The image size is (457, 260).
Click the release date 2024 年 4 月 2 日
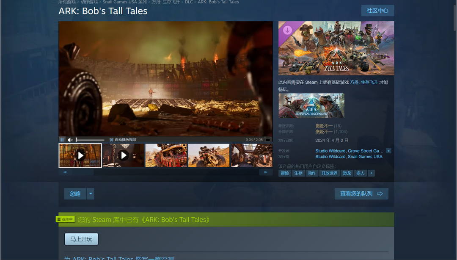[332, 140]
